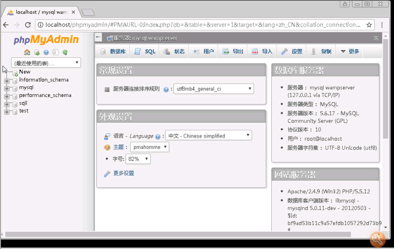The width and height of the screenshot is (394, 249).
Task: Click help icon next to Language label
Action: tap(158, 137)
